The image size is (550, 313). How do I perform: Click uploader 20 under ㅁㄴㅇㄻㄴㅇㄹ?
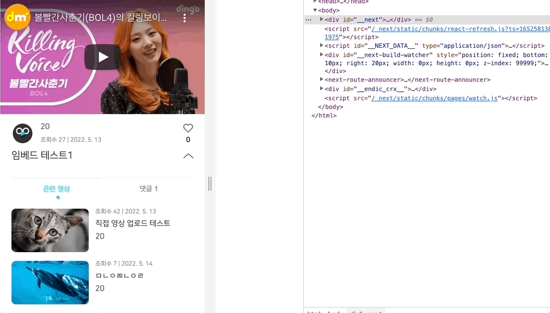tap(100, 289)
